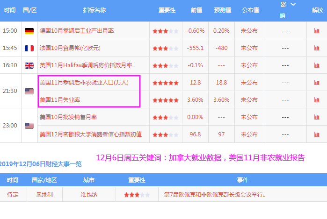
Task: Click previous value 12.8
Action: [x=195, y=83]
